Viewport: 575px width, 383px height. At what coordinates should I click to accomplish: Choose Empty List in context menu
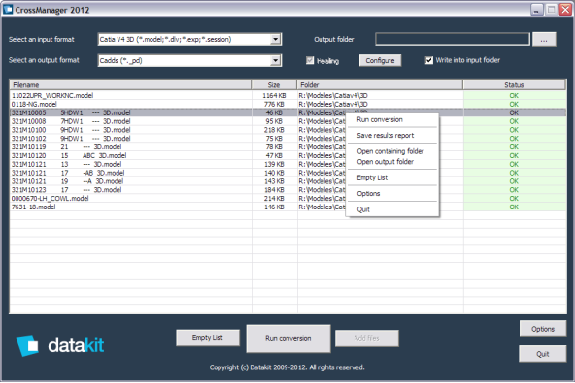(372, 177)
